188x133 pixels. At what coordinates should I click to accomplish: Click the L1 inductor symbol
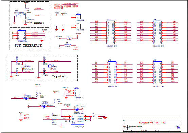[69, 38]
